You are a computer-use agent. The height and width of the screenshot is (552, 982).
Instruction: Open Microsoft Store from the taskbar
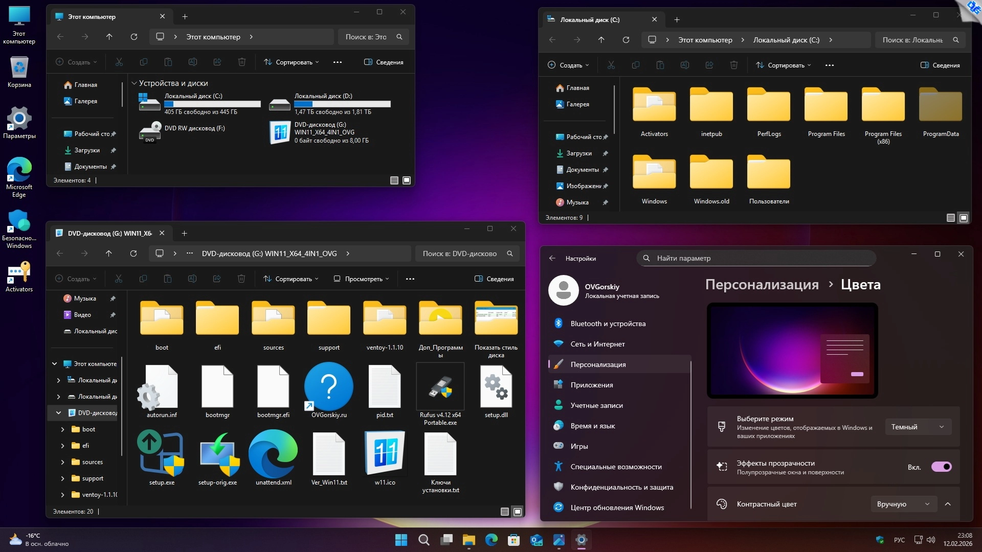click(514, 540)
